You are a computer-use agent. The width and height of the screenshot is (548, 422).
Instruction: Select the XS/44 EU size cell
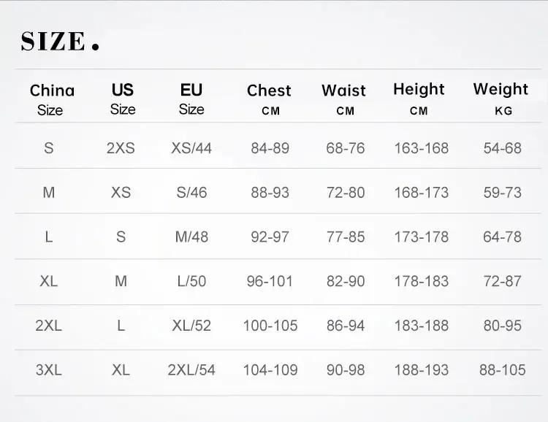tap(191, 147)
